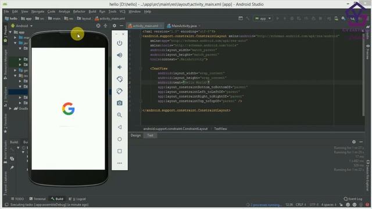Open the Window menu

(x=134, y=12)
